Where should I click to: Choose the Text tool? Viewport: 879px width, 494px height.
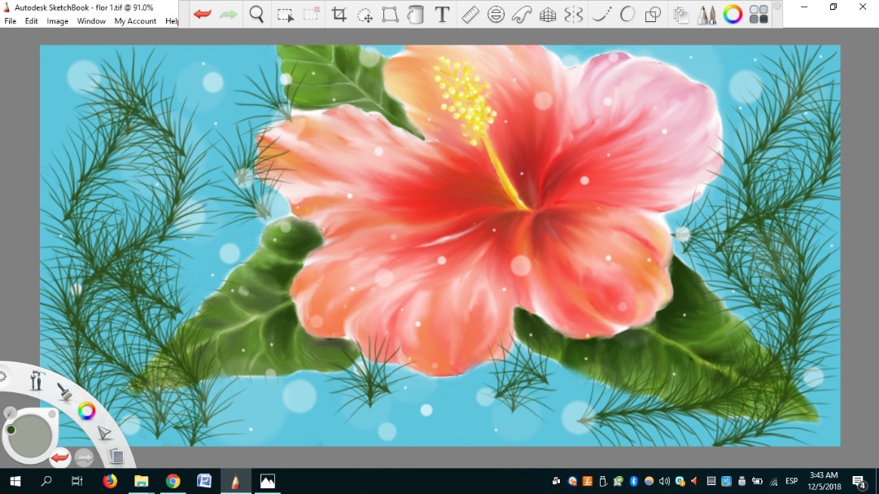click(442, 14)
